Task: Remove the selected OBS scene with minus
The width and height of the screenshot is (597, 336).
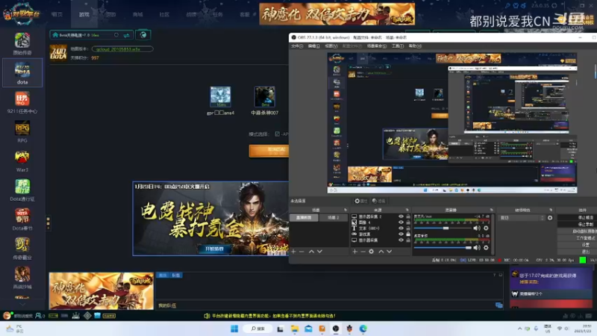Action: (x=301, y=252)
